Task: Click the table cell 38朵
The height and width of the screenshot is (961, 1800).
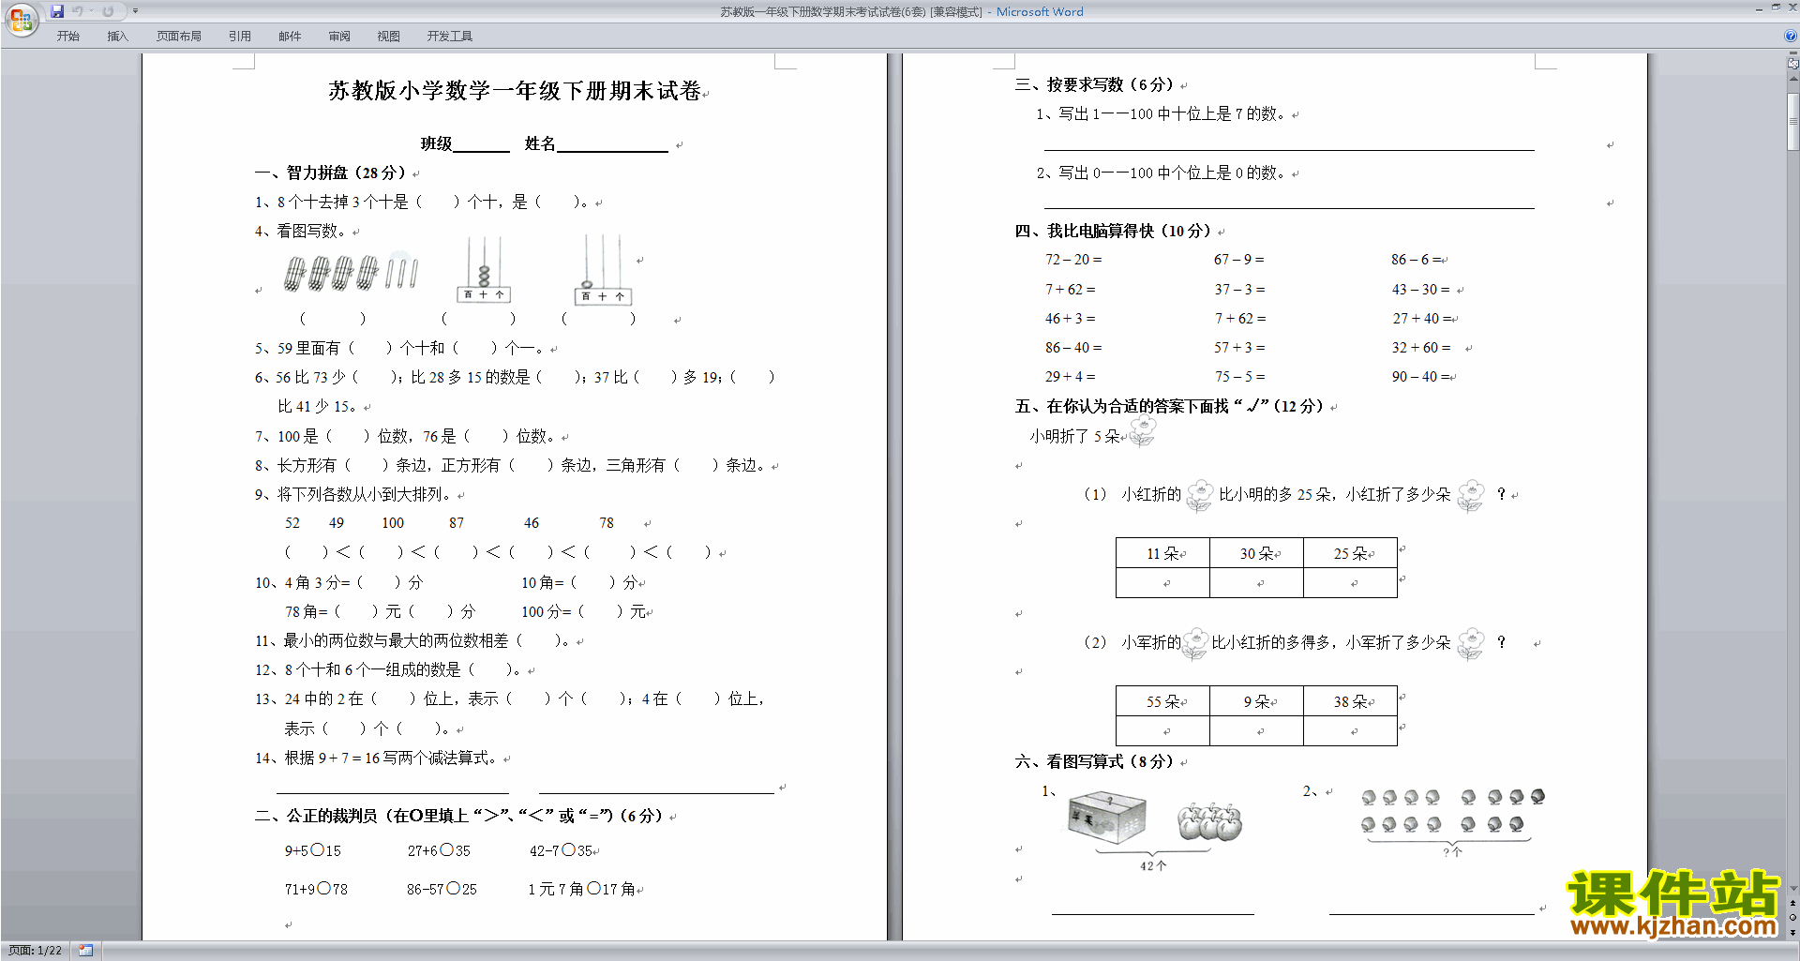Action: (x=1350, y=701)
